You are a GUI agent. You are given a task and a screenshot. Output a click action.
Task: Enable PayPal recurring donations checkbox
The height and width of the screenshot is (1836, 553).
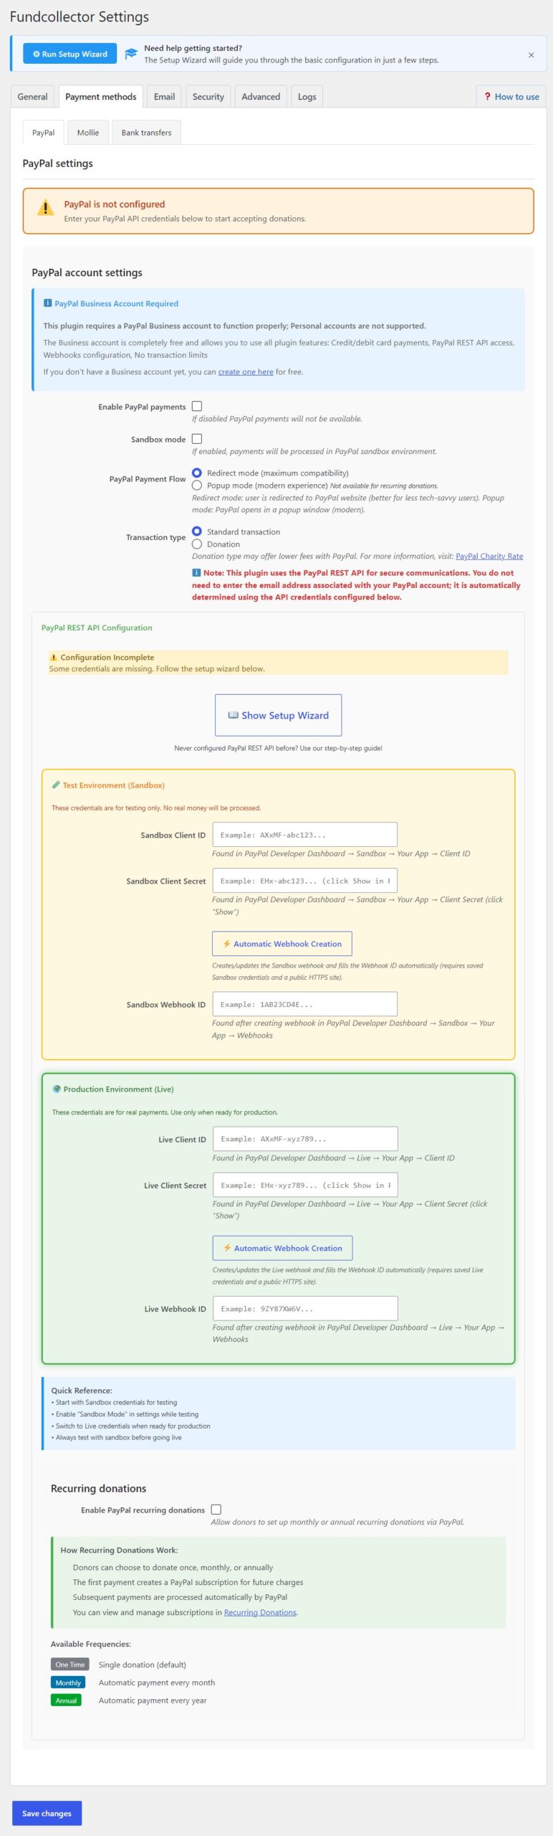pos(216,1509)
